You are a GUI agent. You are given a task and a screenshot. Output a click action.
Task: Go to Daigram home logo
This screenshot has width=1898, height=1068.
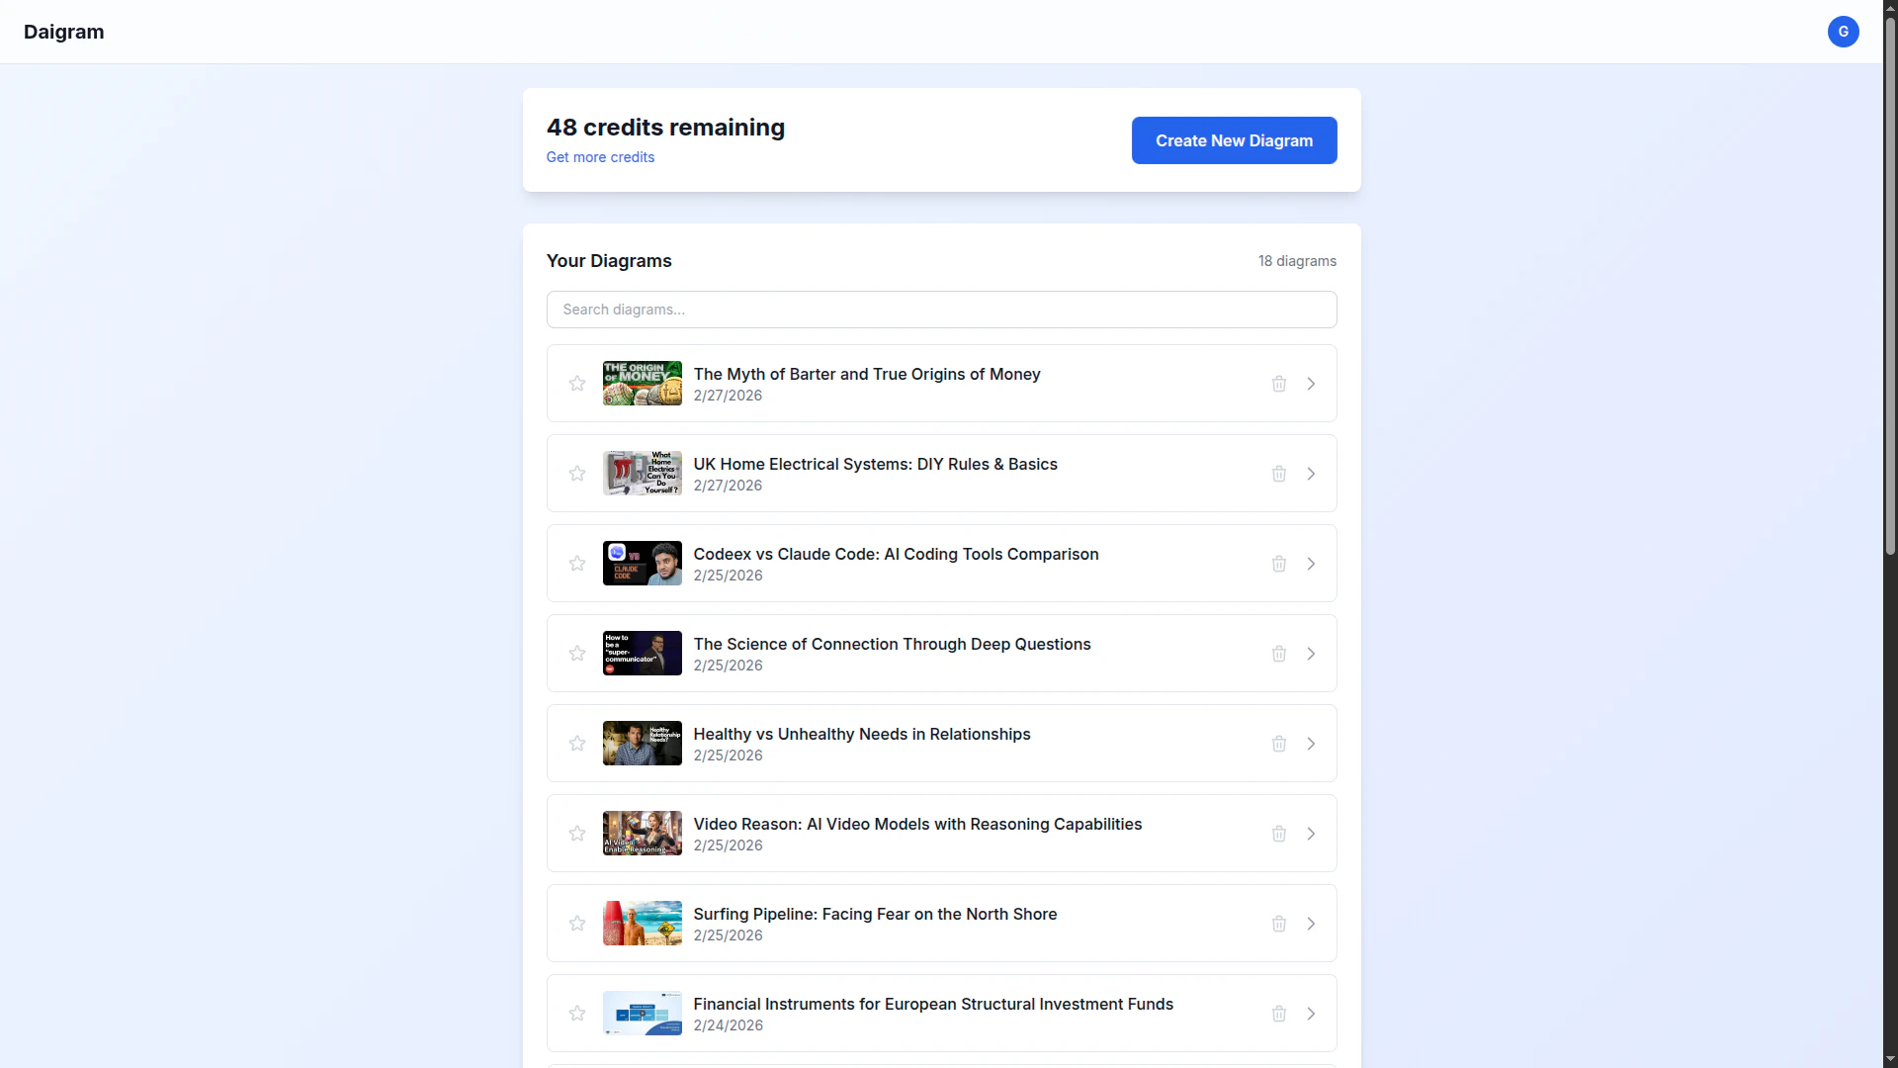[64, 32]
